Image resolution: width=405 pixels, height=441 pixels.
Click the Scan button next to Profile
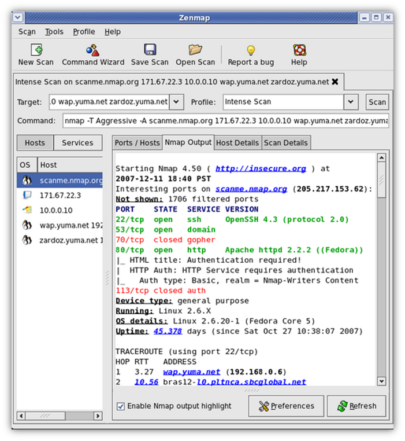[377, 102]
